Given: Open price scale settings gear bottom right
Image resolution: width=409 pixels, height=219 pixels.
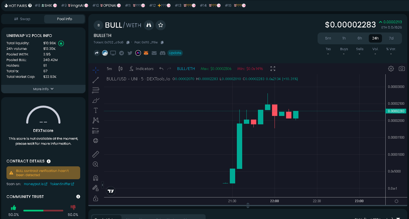Looking at the screenshot, I should tap(396, 201).
